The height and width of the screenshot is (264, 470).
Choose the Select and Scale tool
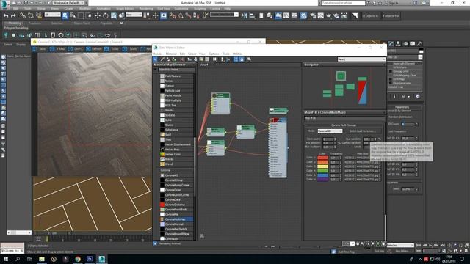(114, 15)
